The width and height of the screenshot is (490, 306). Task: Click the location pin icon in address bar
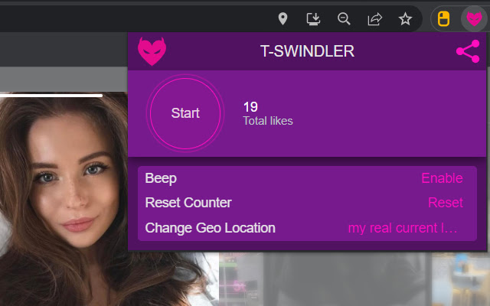click(x=283, y=18)
